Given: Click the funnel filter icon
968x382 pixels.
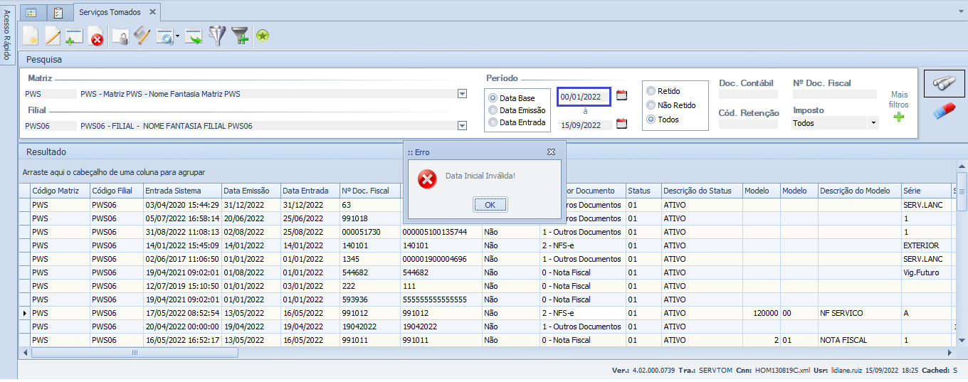Looking at the screenshot, I should pyautogui.click(x=216, y=36).
